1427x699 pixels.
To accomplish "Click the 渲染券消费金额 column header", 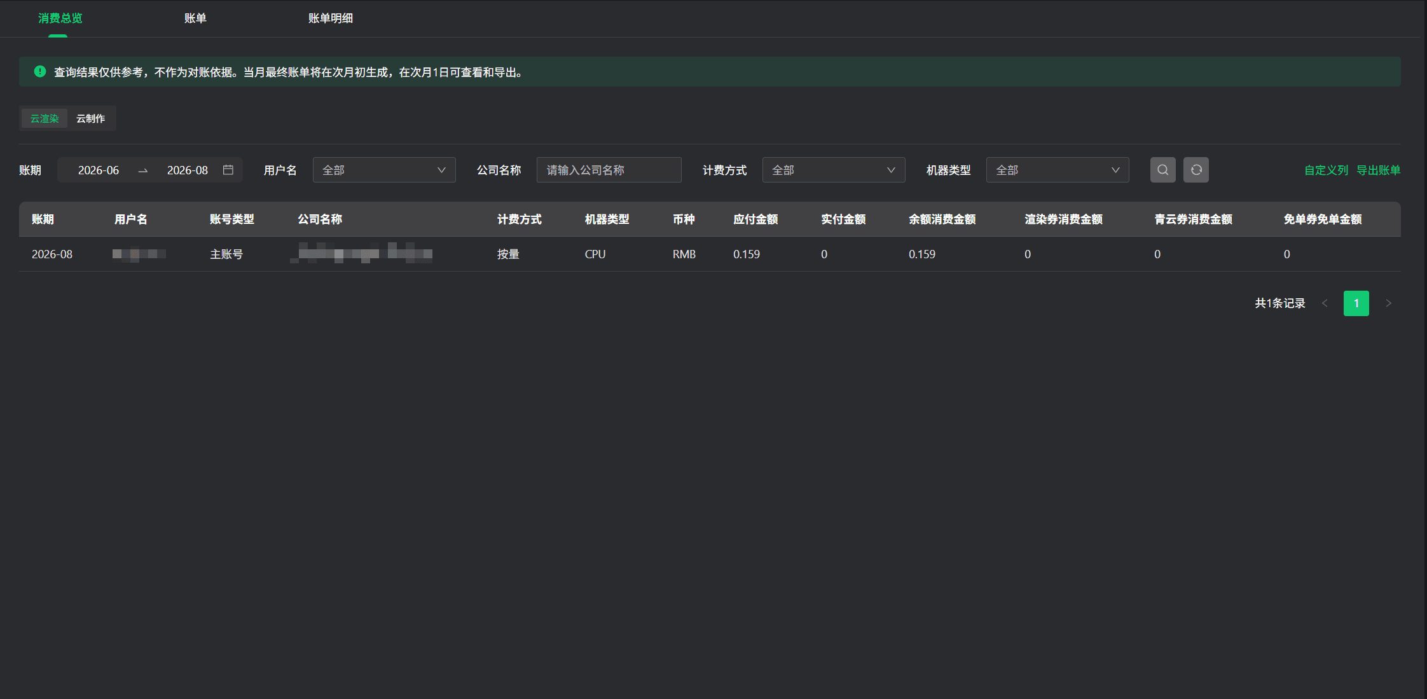I will [x=1063, y=219].
